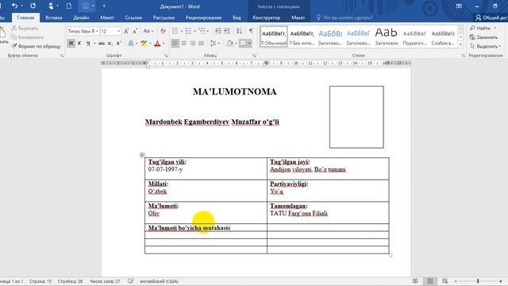Screen dimensions: 508x286
Task: Click the Sort A-Z icon
Action: point(239,31)
